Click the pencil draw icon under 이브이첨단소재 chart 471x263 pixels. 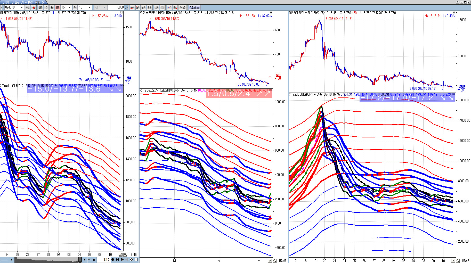(x=453, y=261)
